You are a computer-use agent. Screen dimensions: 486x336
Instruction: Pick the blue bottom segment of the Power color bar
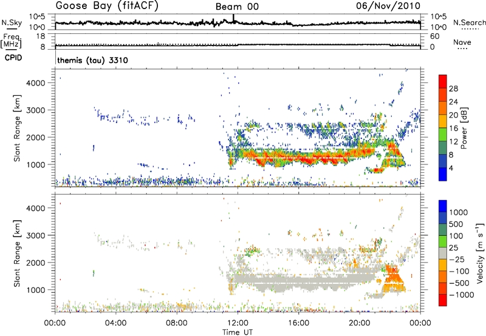click(x=443, y=175)
